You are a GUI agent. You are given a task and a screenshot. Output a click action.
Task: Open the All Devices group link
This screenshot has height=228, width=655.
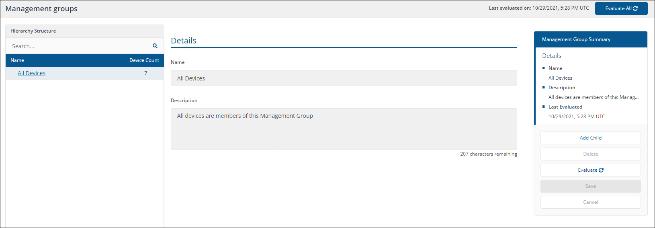[31, 73]
